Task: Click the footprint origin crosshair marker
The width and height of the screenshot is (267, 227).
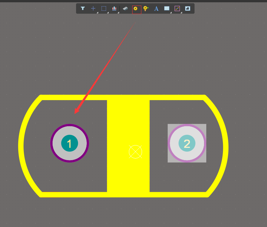Action: pyautogui.click(x=135, y=152)
